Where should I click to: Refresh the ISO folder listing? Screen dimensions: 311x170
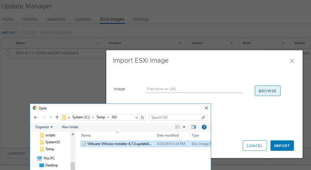tap(142, 117)
